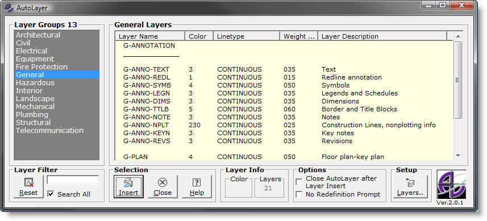Click the Close button in Selection

[163, 186]
